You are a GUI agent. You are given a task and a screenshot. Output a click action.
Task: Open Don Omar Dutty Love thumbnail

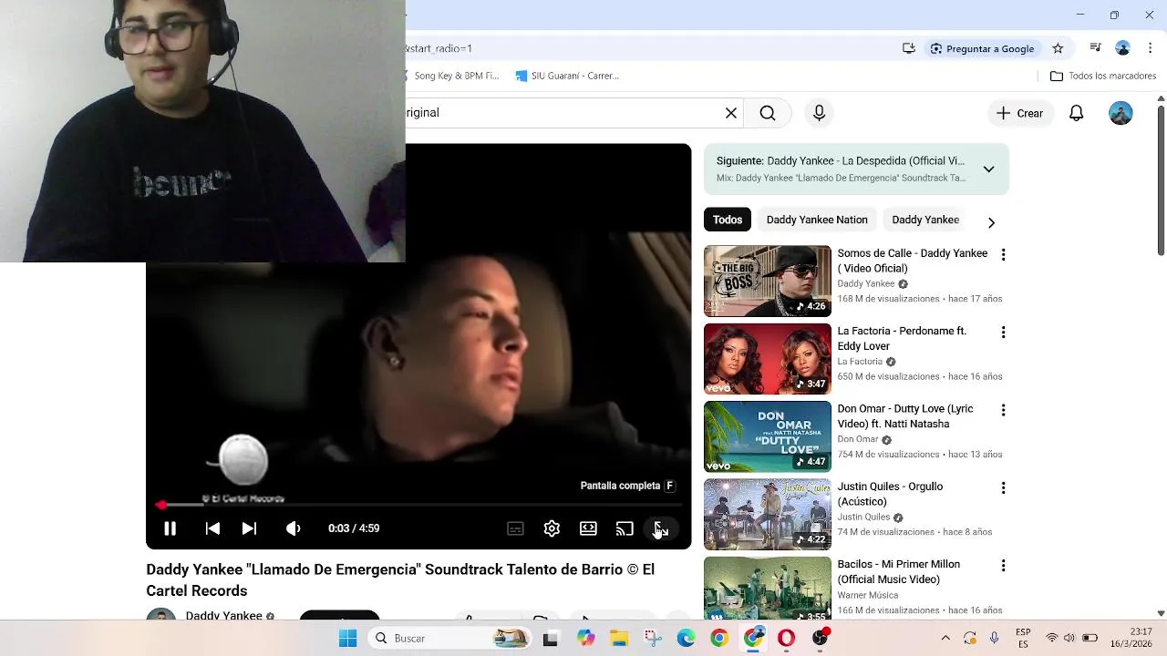pyautogui.click(x=768, y=436)
